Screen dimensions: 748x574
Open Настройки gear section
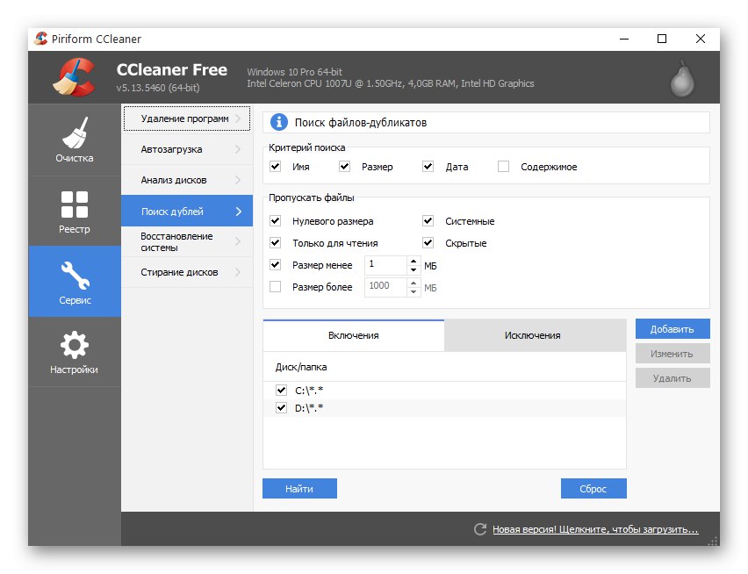pos(75,352)
